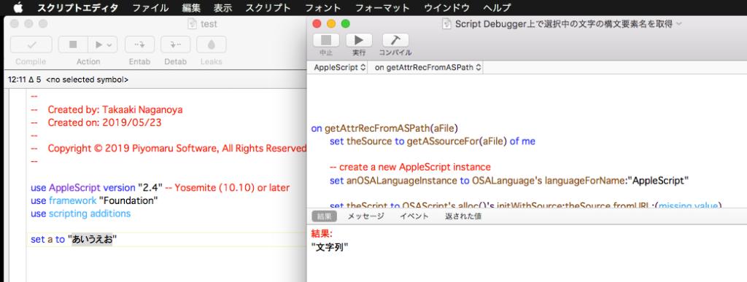Click the test document icon in title bar
The width and height of the screenshot is (747, 282).
click(193, 23)
